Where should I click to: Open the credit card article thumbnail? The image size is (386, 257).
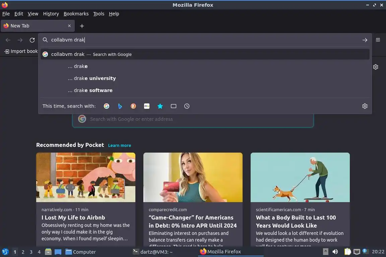point(193,177)
